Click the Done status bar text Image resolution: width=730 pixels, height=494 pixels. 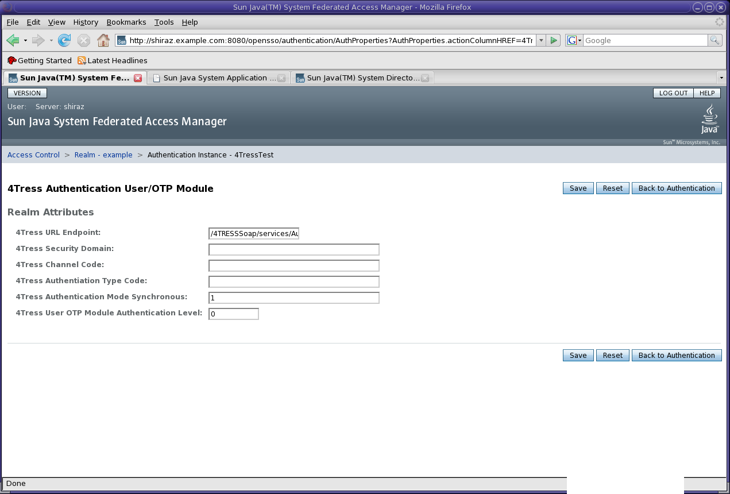click(16, 484)
